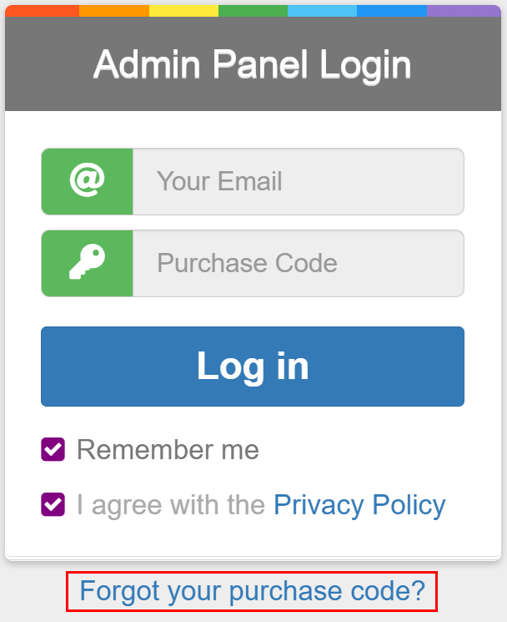Click Forgot your purchase code link
The height and width of the screenshot is (622, 507).
click(x=252, y=591)
